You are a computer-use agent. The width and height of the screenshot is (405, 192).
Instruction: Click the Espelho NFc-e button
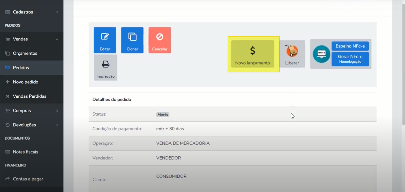coord(350,46)
